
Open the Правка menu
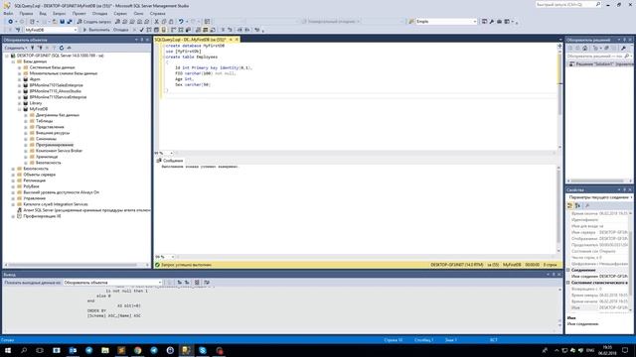point(26,13)
